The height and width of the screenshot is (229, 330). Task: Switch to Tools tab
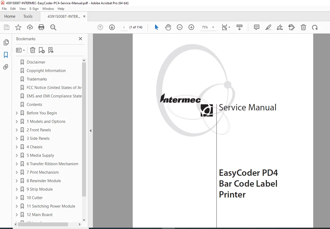(x=28, y=16)
